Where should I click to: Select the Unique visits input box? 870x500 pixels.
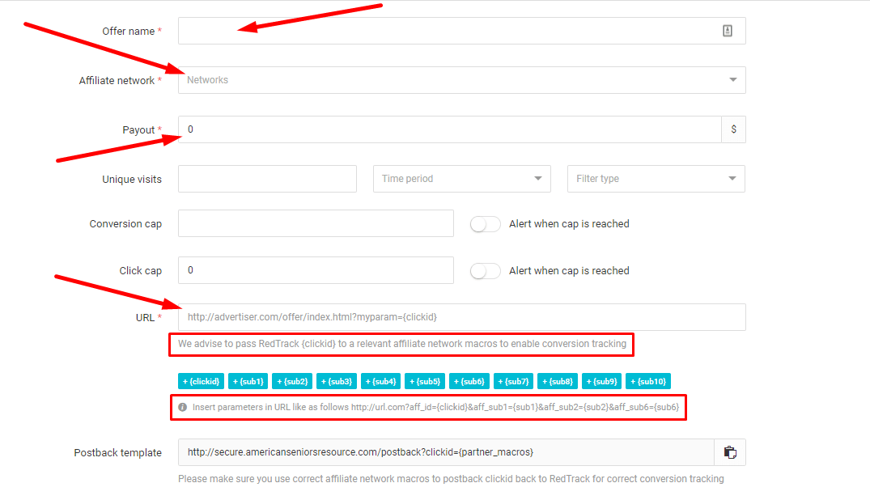point(267,179)
